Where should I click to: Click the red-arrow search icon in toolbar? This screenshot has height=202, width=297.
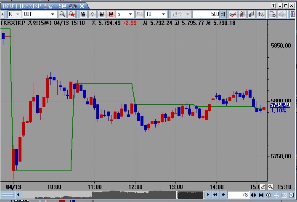click(x=72, y=14)
